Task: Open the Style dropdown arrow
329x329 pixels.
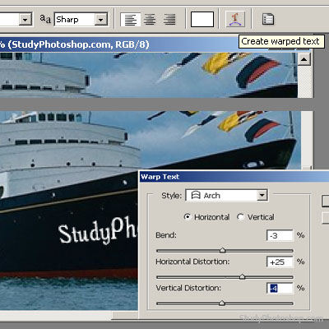Action: coord(262,195)
